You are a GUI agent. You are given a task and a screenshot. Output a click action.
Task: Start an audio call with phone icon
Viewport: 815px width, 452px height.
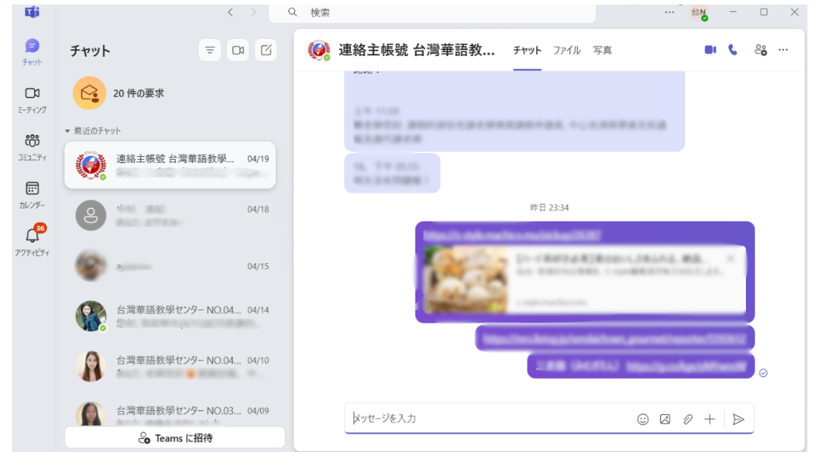click(x=732, y=50)
